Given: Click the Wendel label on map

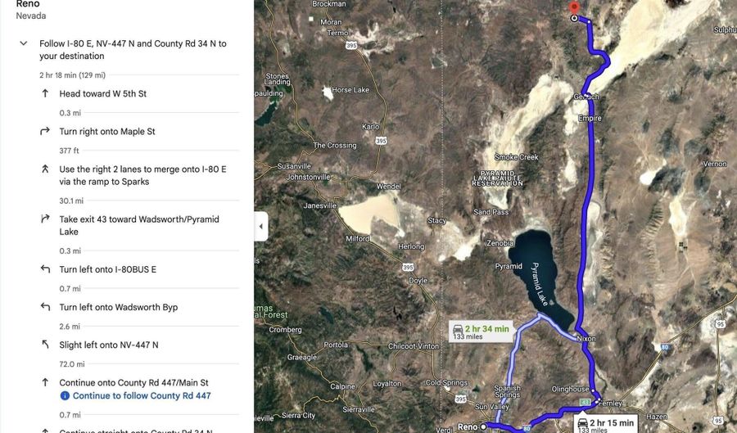Looking at the screenshot, I should click(388, 187).
